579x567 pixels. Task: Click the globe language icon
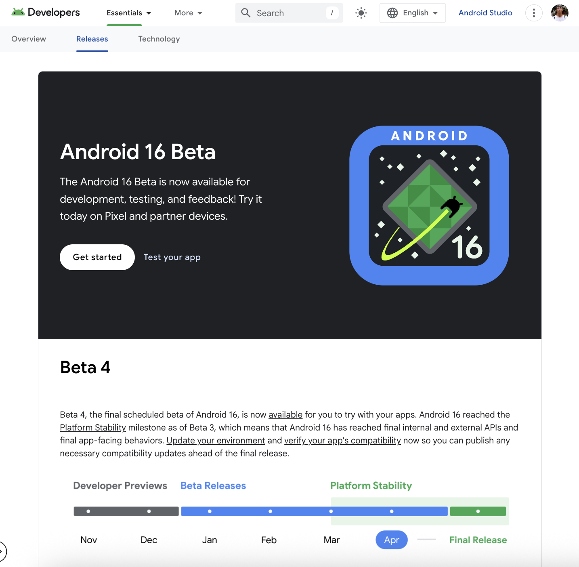pyautogui.click(x=392, y=13)
